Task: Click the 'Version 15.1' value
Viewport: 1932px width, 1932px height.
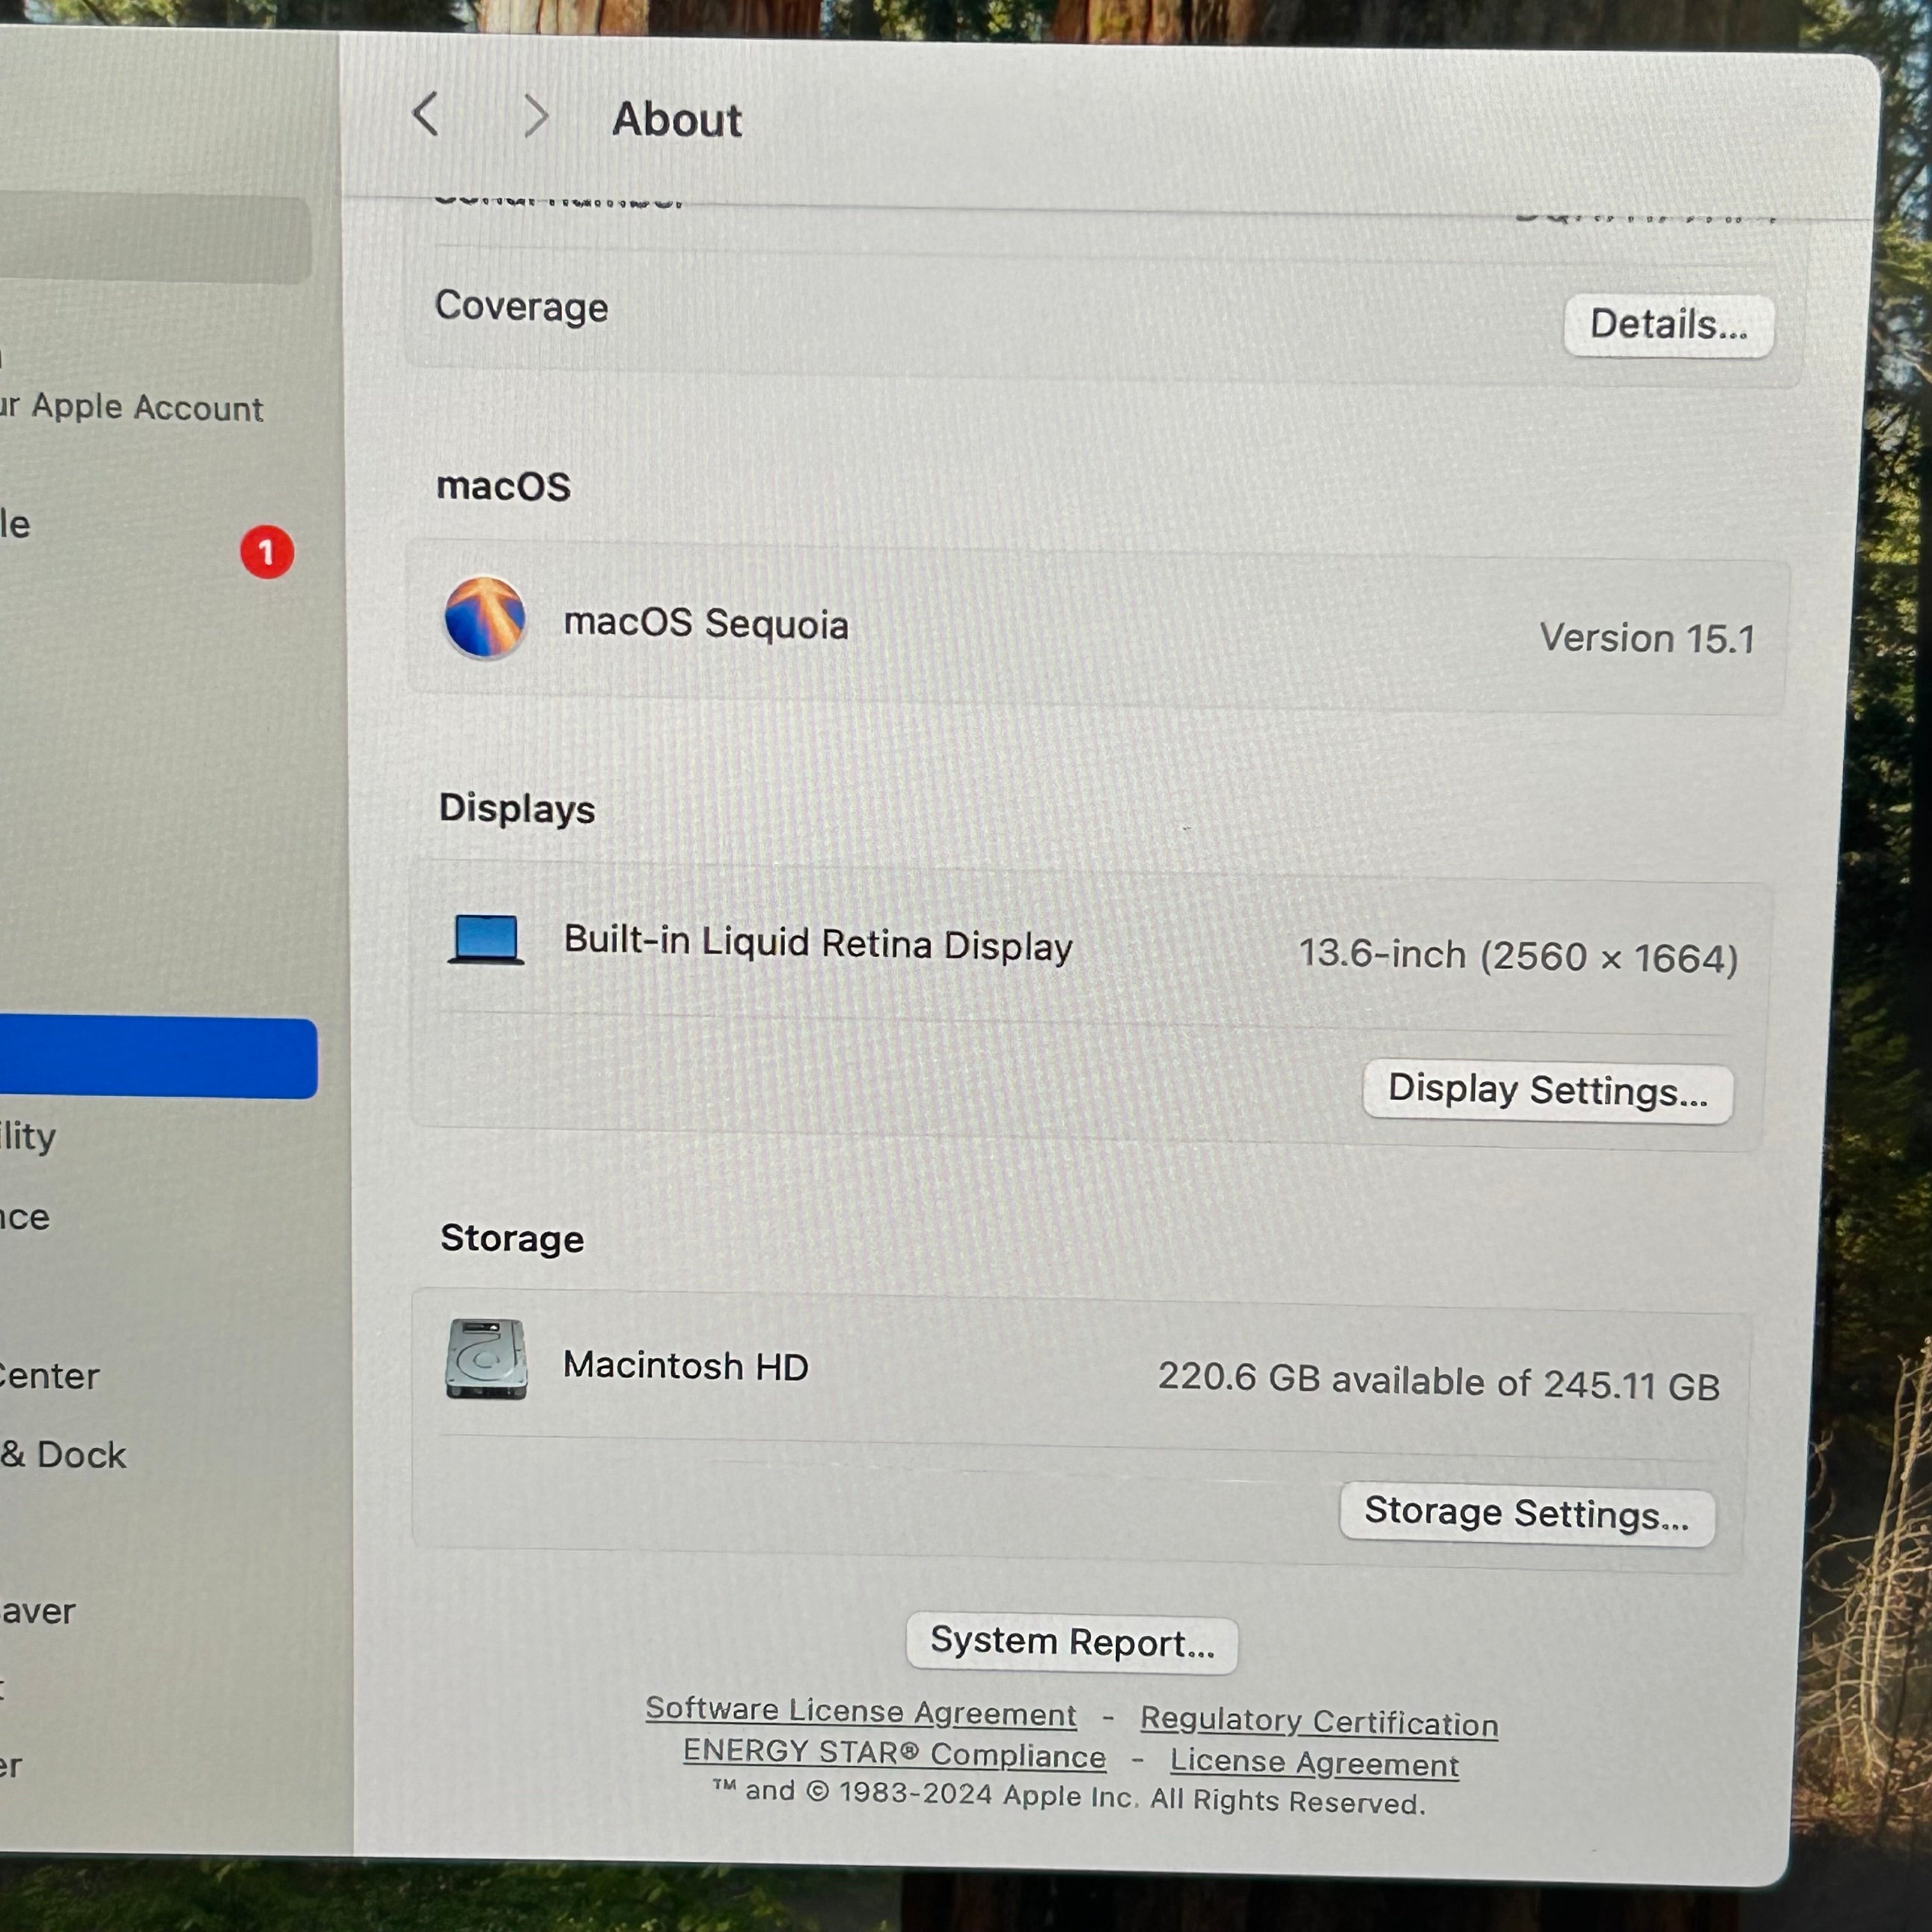Action: point(1647,638)
